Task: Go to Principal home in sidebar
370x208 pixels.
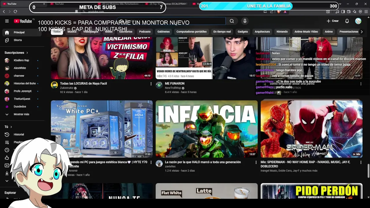Action: 23,32
